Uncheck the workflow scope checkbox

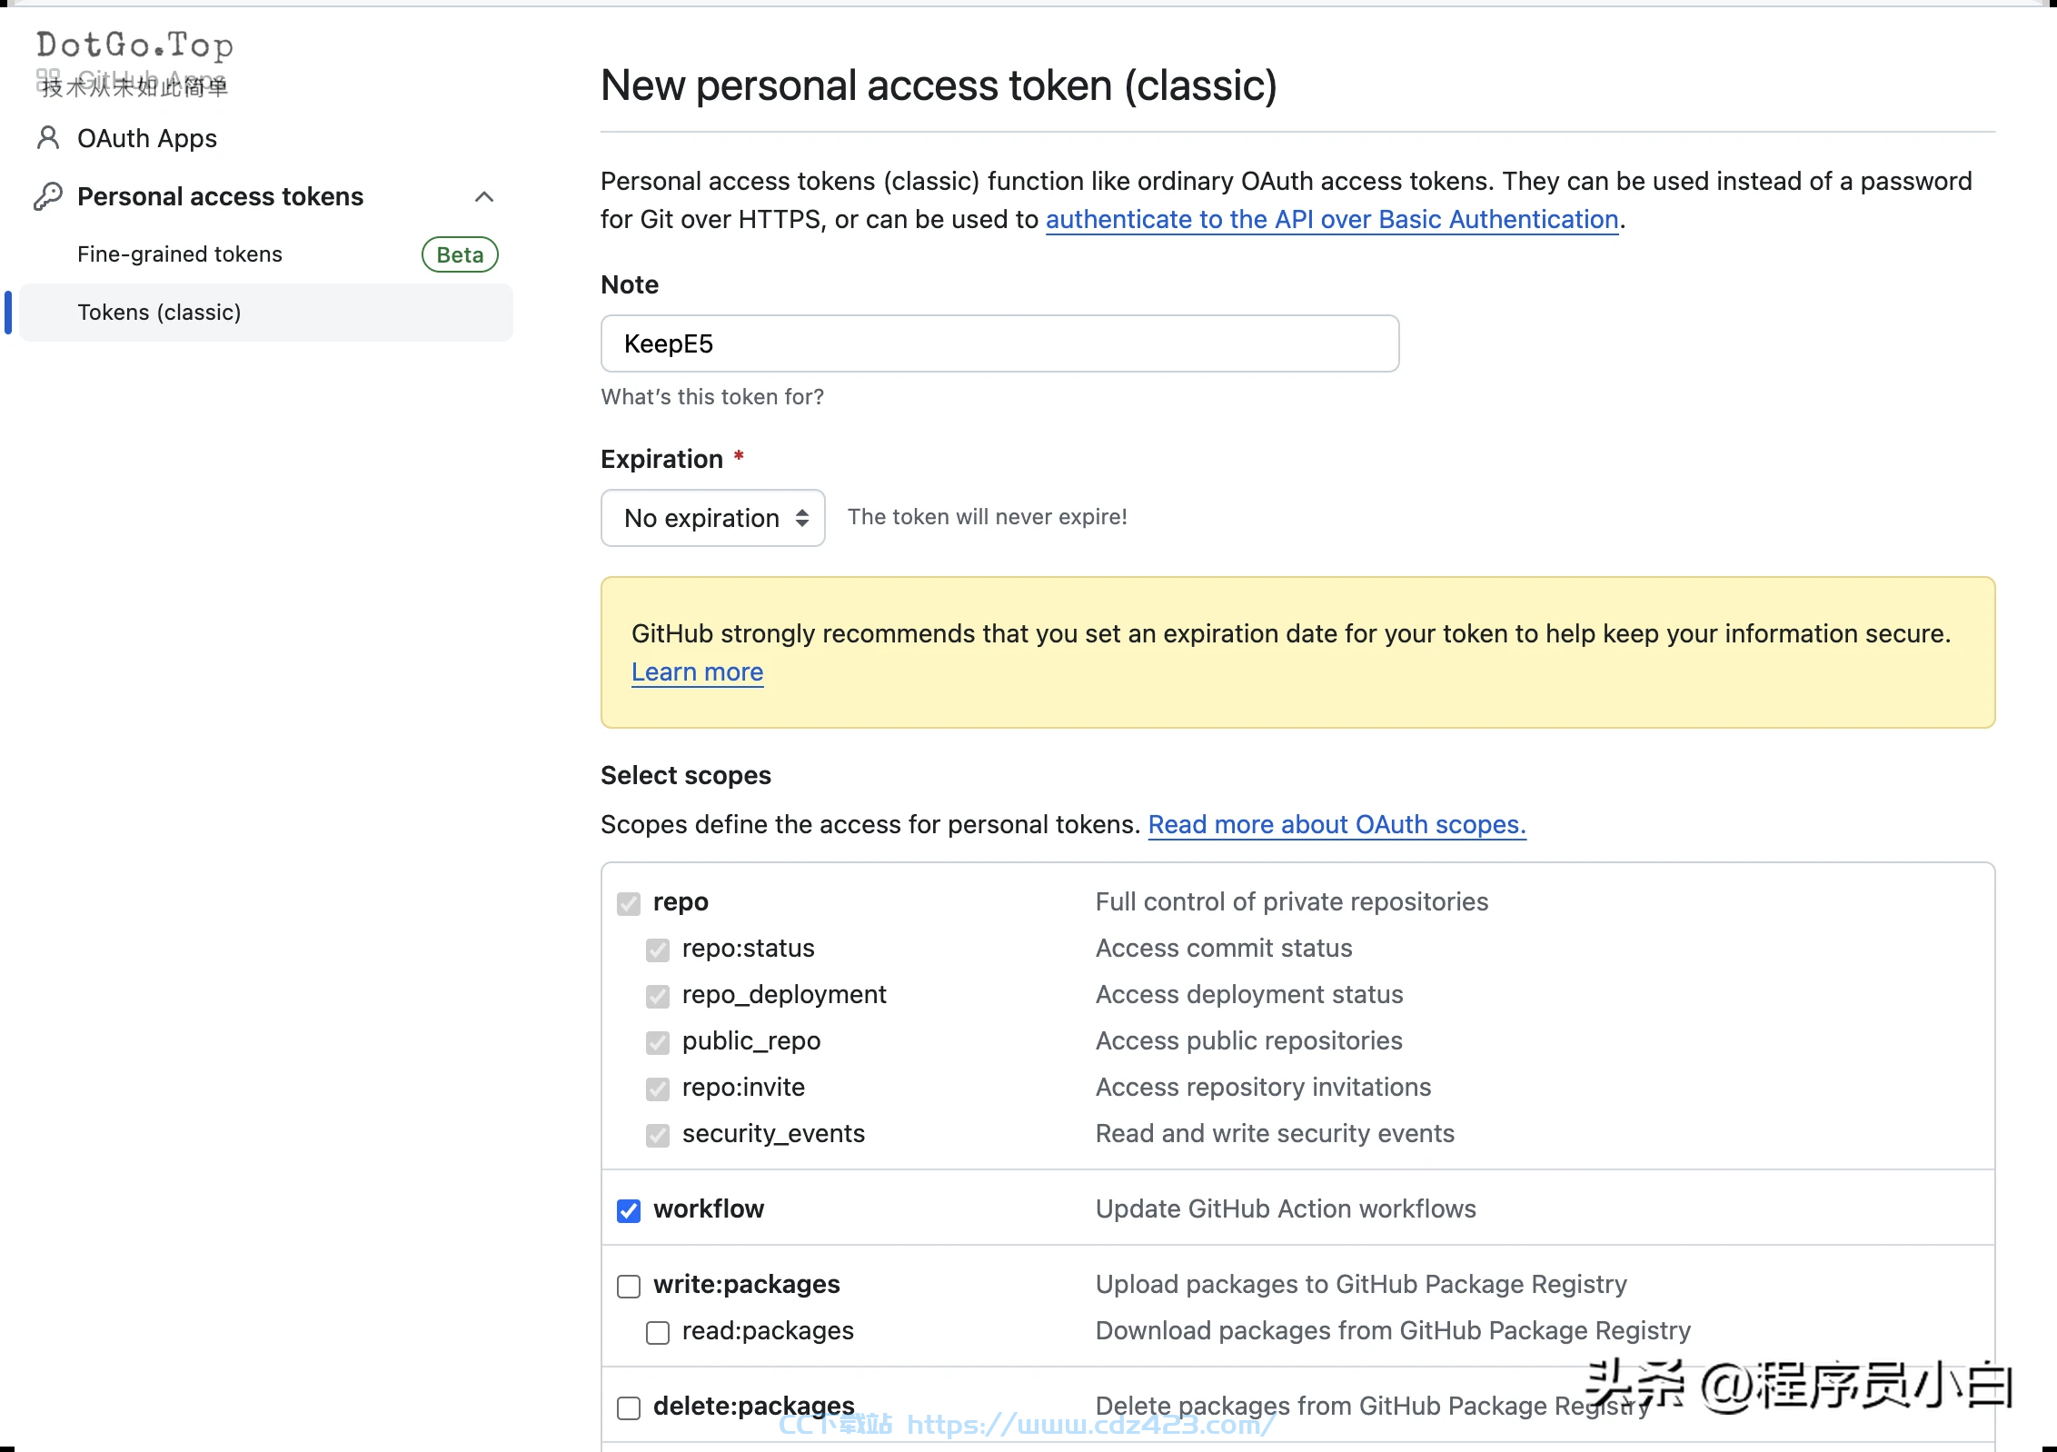[x=629, y=1210]
